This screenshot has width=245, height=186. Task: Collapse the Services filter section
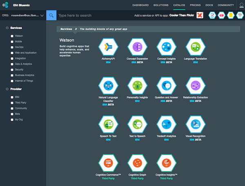pos(7,28)
